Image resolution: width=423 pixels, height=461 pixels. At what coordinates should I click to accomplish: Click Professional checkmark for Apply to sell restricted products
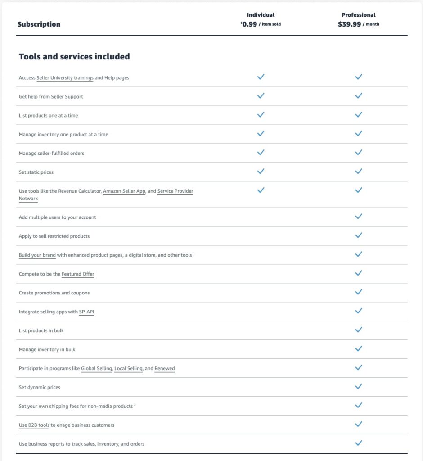pos(359,235)
